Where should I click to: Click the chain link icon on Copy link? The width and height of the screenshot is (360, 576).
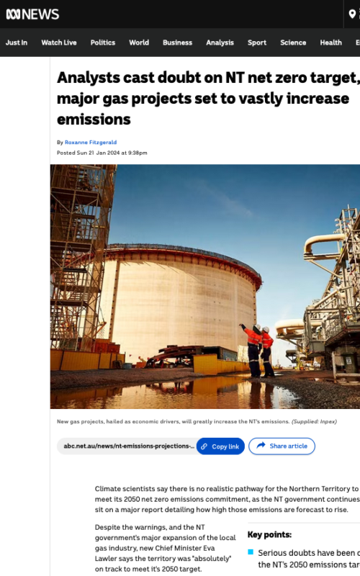pos(204,446)
